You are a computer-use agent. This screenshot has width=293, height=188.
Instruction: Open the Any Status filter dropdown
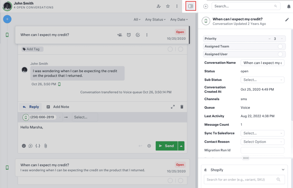coord(155,19)
